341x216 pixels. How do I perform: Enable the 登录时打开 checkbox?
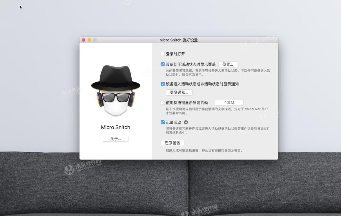click(x=163, y=54)
